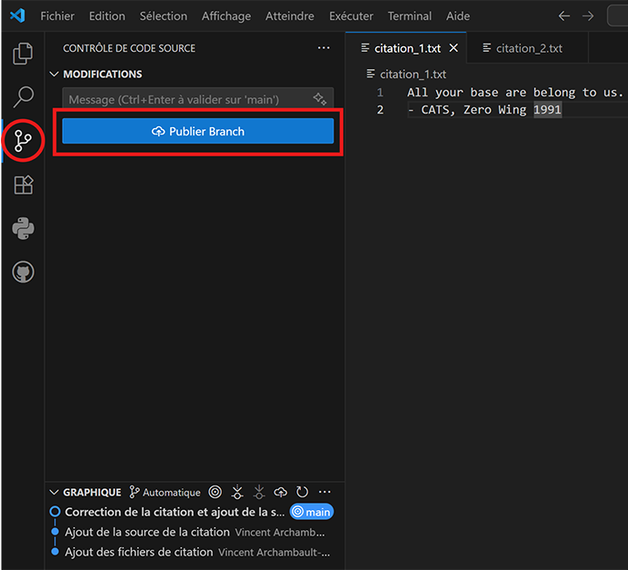Image resolution: width=628 pixels, height=570 pixels.
Task: Open the Source Control view icon
Action: click(x=23, y=140)
